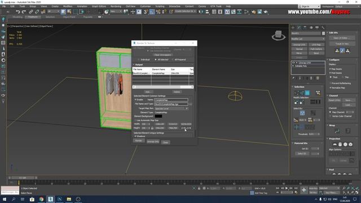
Task: Select Polygon sub-object mode in Selection rollout
Action: pos(307,92)
